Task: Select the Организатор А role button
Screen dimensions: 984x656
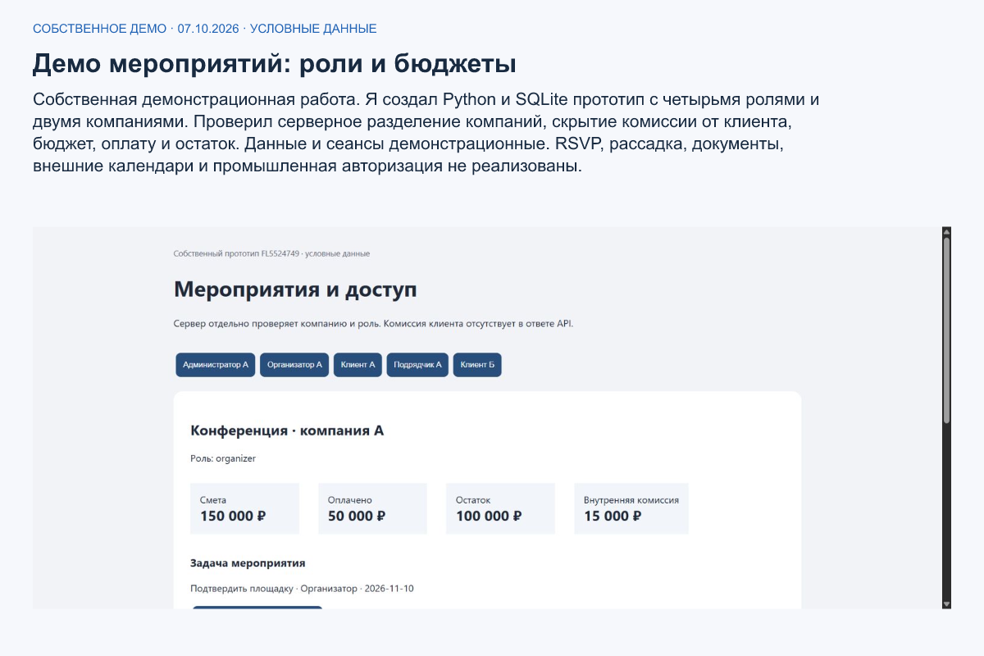Action: (294, 365)
